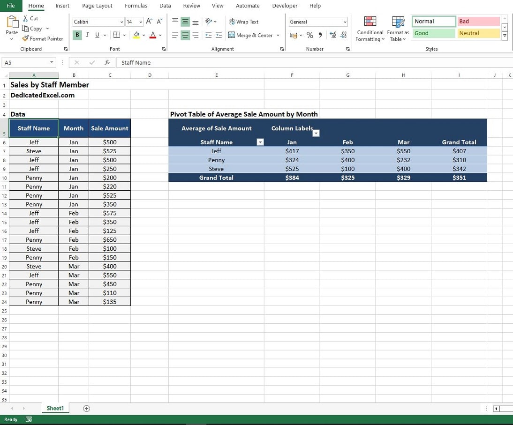This screenshot has height=425, width=513.
Task: Open the Staff Name filter dropdown
Action: point(259,142)
